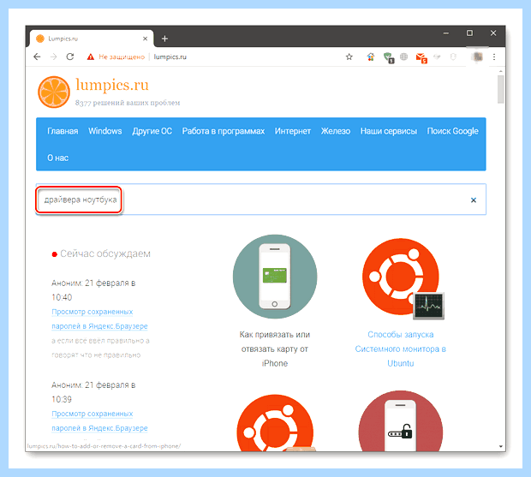The height and width of the screenshot is (477, 531).
Task: Open the Железо menu item
Action: point(336,131)
